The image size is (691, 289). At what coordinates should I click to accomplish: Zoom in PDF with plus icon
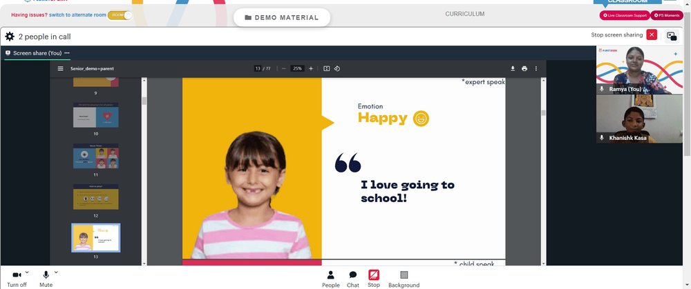point(311,68)
